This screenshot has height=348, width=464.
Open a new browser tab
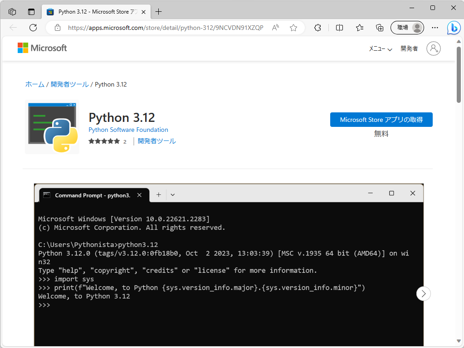coord(158,11)
